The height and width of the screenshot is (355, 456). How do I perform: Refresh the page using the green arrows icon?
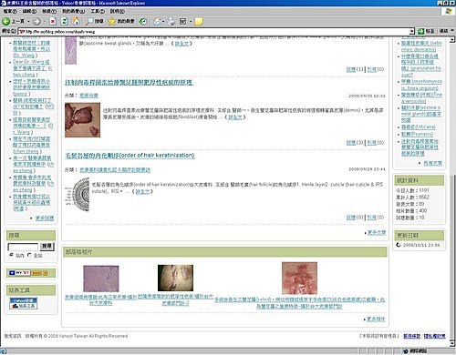(64, 21)
